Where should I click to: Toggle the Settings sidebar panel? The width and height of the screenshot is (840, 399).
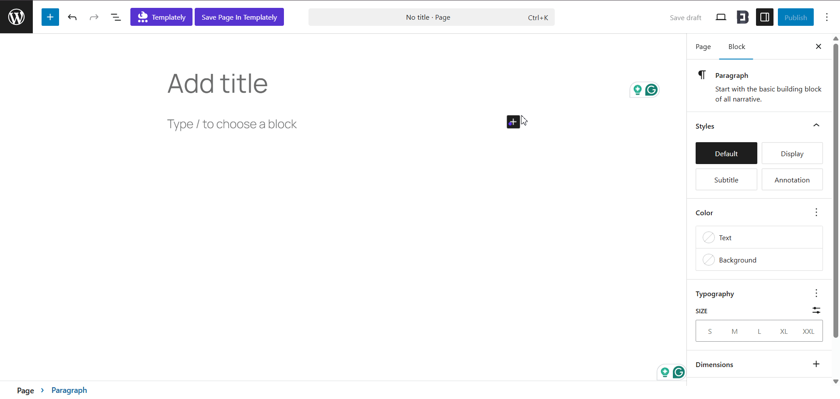[x=765, y=17]
